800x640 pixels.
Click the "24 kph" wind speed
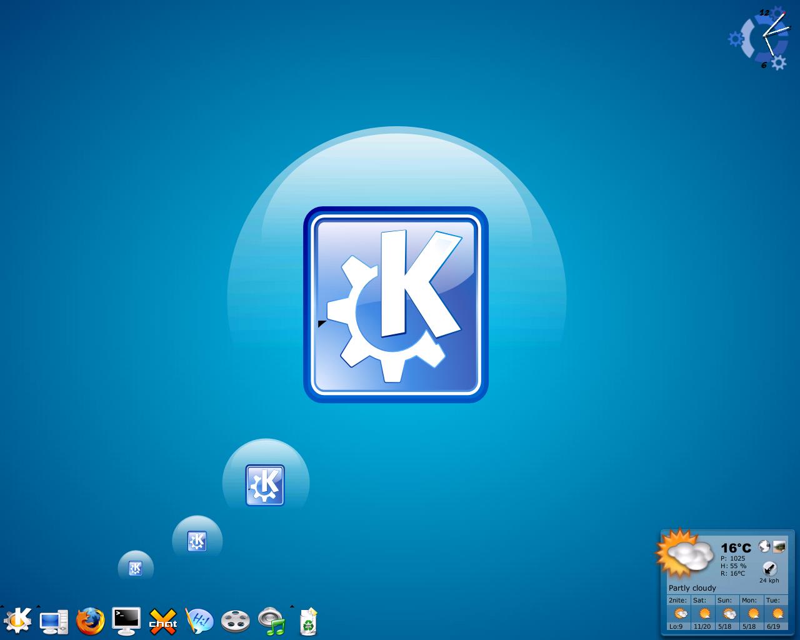(769, 581)
